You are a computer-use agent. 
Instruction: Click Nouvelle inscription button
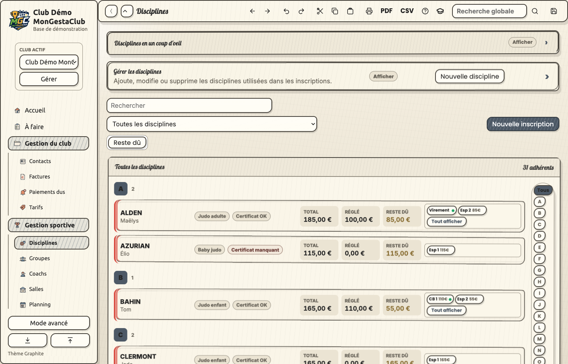[x=523, y=124]
